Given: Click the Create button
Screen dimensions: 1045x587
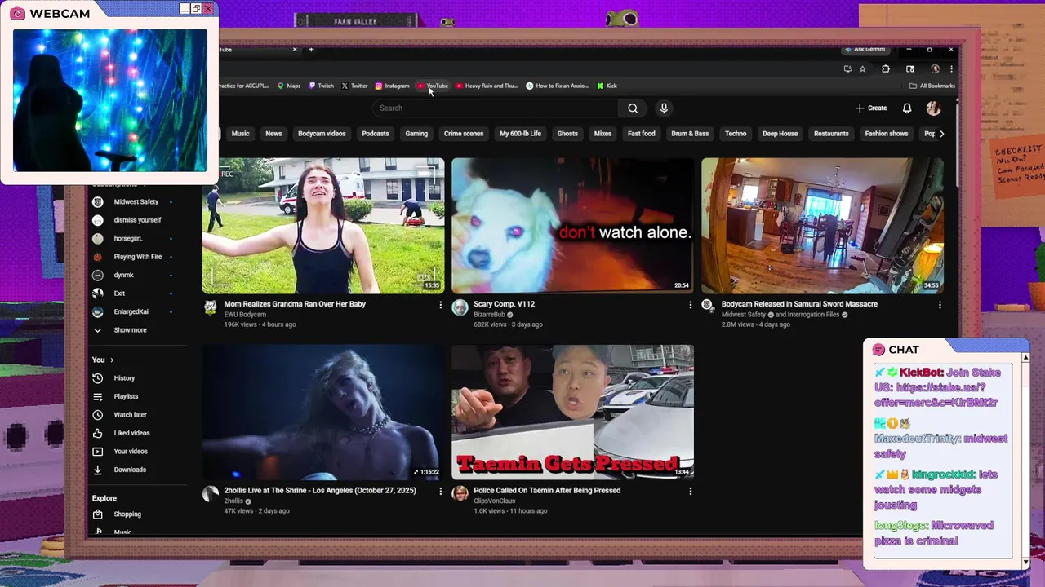Looking at the screenshot, I should [x=871, y=108].
